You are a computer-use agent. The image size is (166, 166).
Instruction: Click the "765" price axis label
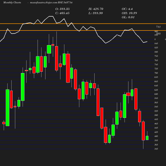pos(156,60)
